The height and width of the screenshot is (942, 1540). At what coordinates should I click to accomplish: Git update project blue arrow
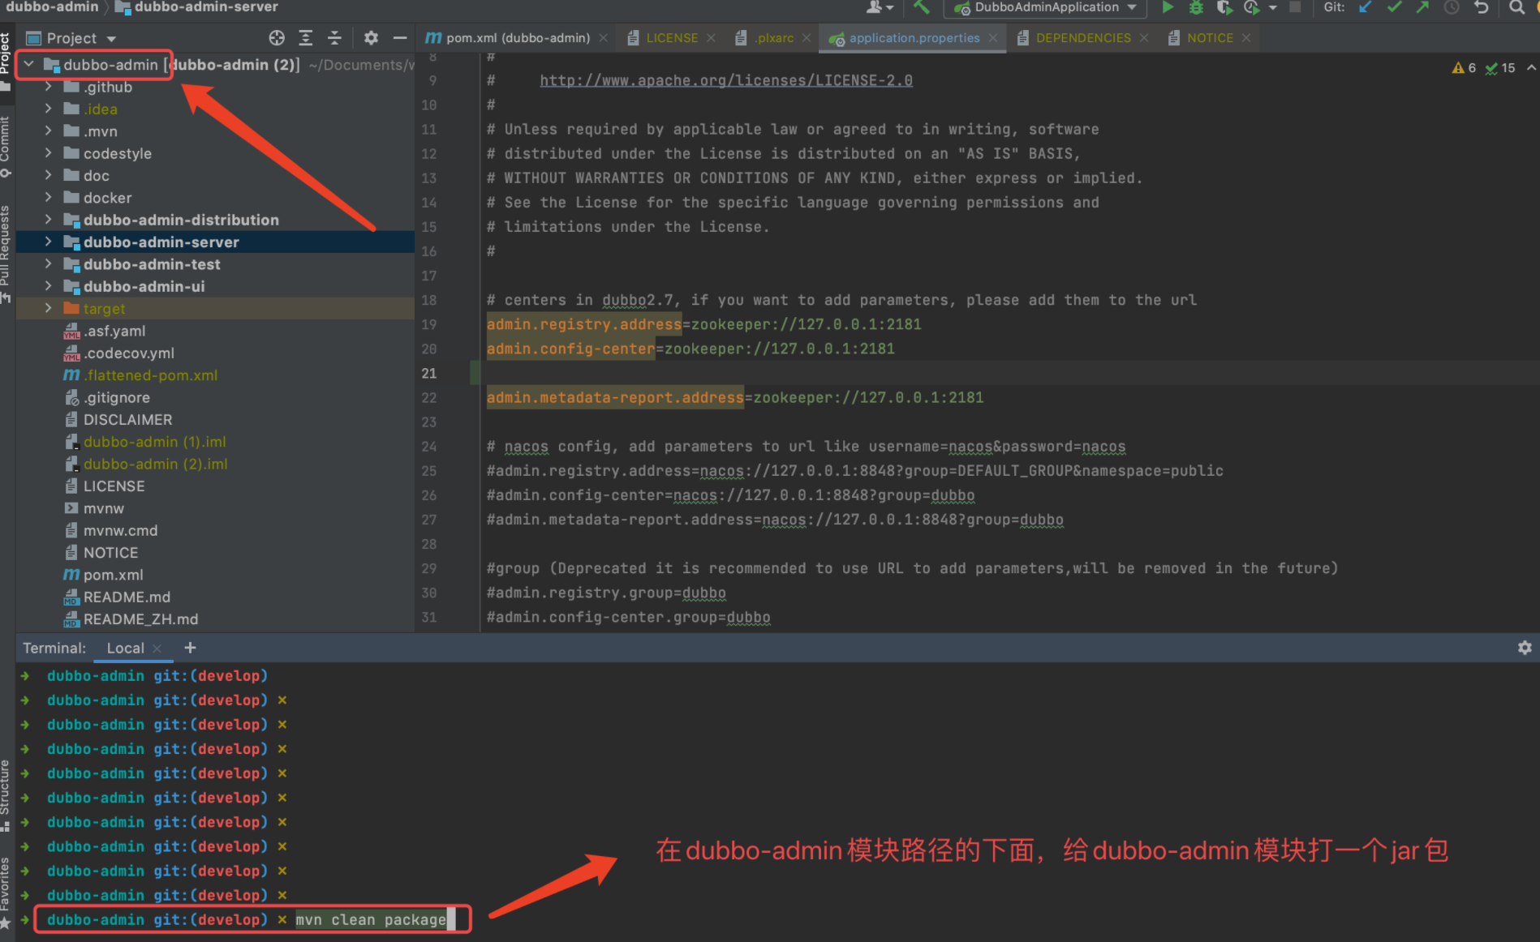click(1366, 7)
